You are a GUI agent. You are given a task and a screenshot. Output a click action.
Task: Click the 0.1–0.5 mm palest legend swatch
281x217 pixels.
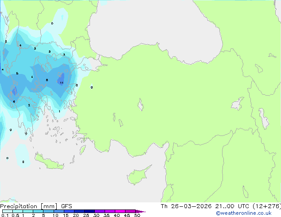pyautogui.click(x=8, y=211)
